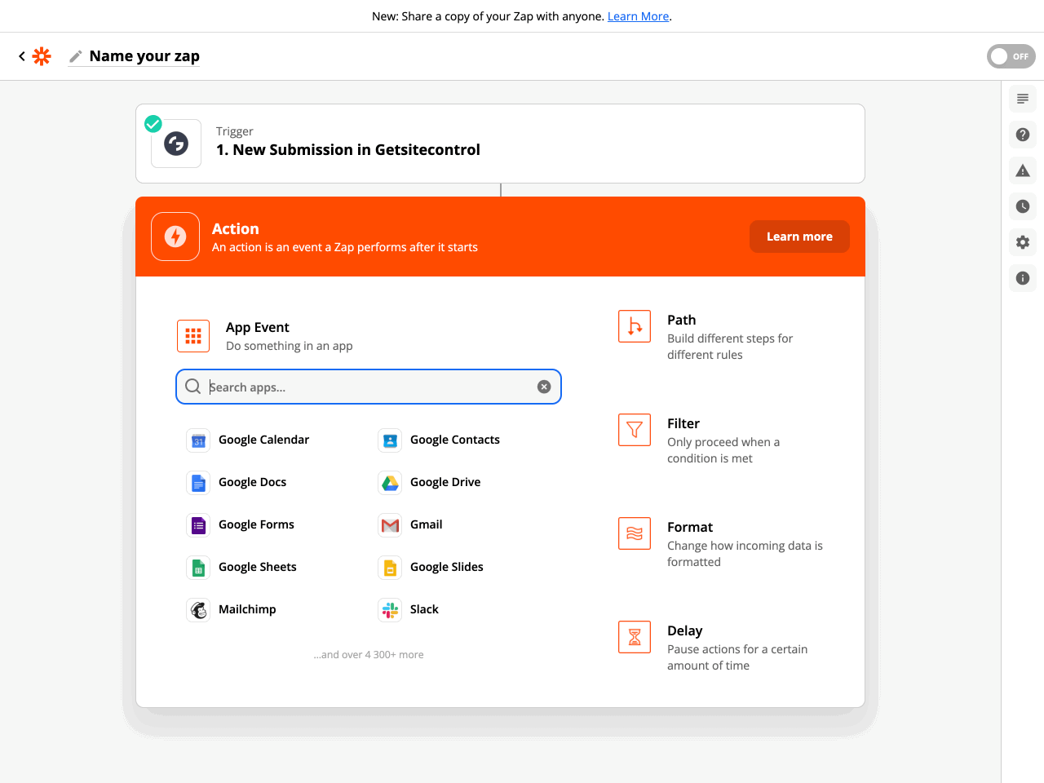Screen dimensions: 1044x783
Task: Open the Learn More link in banner
Action: (x=638, y=16)
